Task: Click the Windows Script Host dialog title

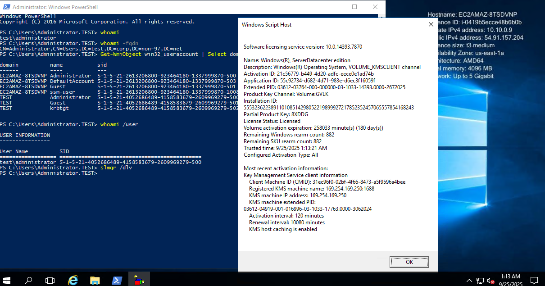Action: point(267,25)
